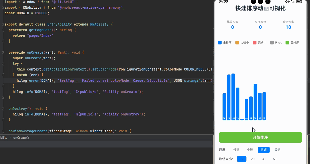Select 中速 speed option
310x164 pixels.
point(250,150)
